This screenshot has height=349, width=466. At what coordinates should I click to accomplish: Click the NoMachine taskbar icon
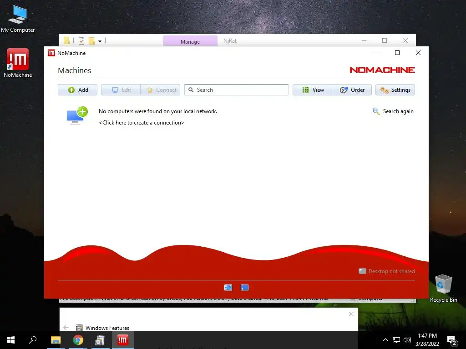[x=123, y=340]
